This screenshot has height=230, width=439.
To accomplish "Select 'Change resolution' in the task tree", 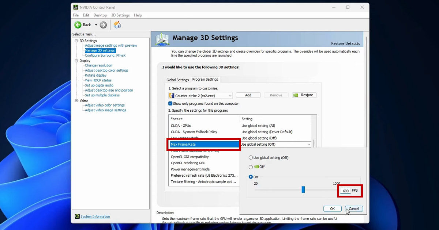I will [98, 65].
